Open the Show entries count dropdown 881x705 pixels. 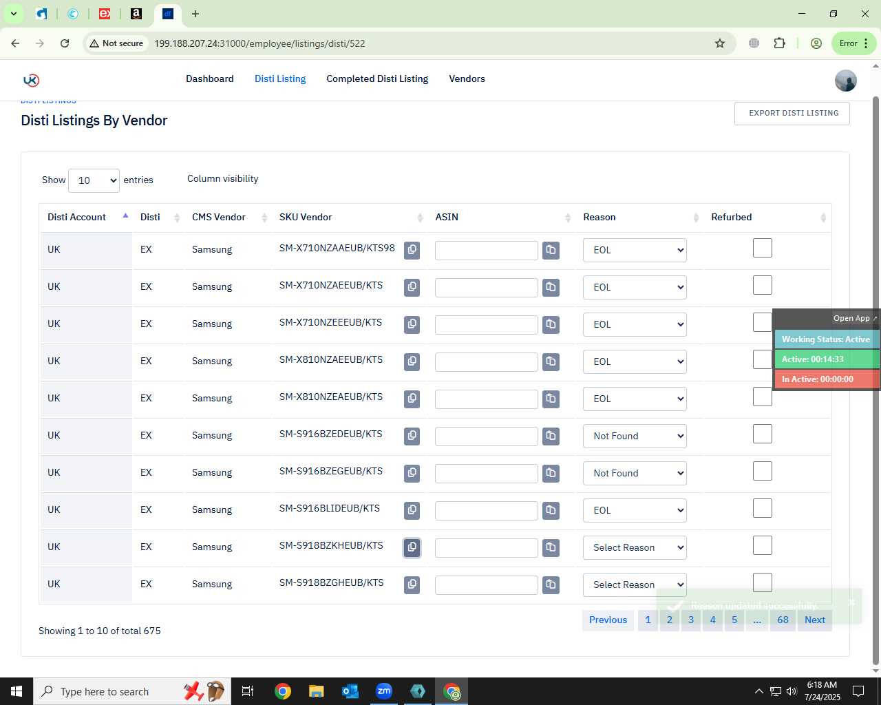(94, 180)
